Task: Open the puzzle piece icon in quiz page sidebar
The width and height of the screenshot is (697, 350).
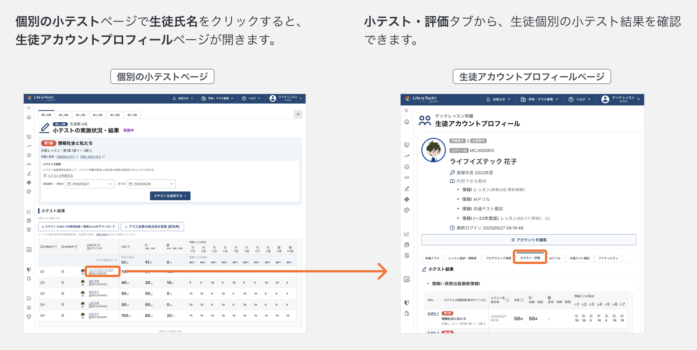Action: 29,298
